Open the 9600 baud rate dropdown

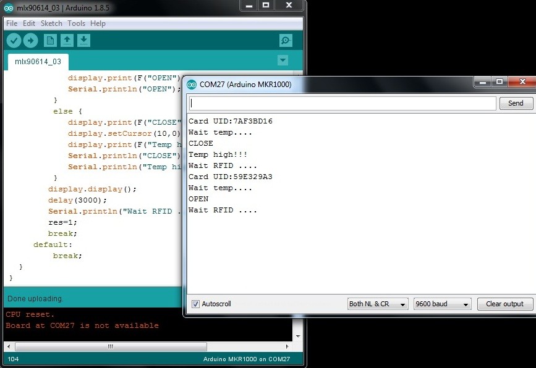tap(442, 304)
